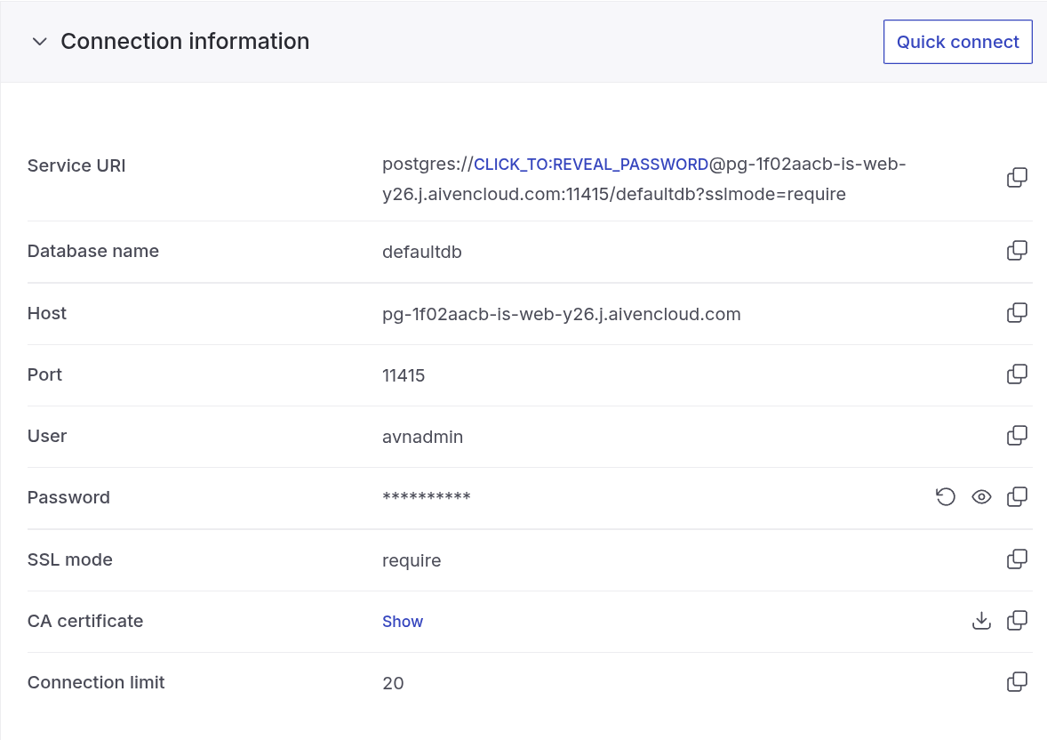The height and width of the screenshot is (740, 1047).
Task: Click the 'Password' label
Action: (x=68, y=498)
